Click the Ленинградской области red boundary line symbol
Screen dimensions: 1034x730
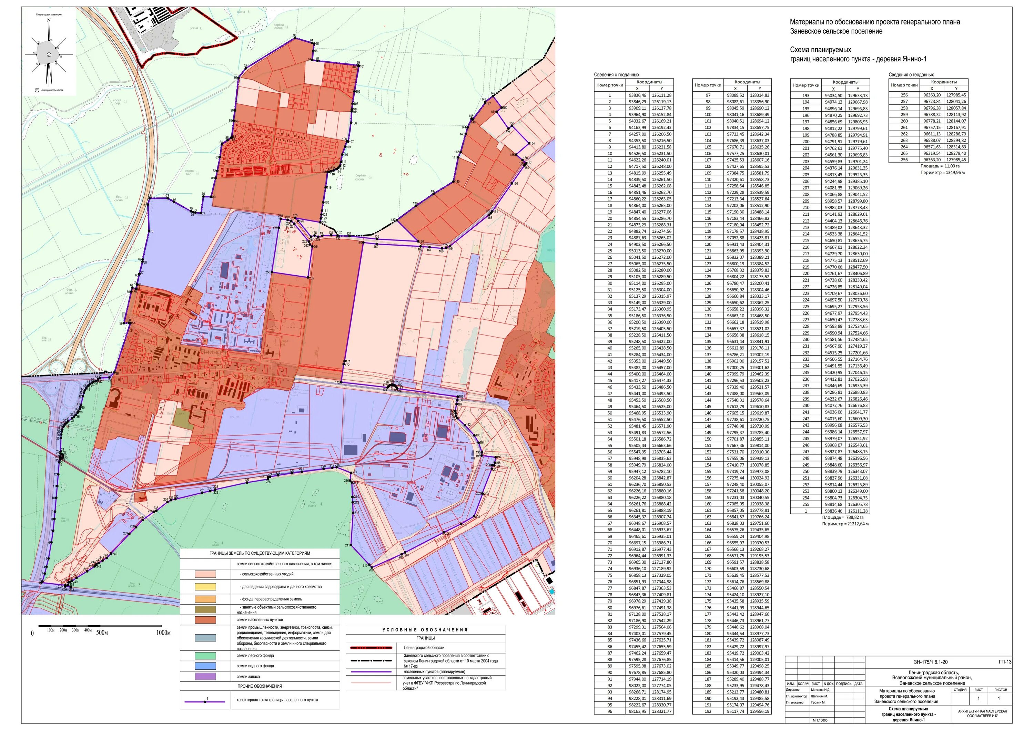(x=371, y=648)
